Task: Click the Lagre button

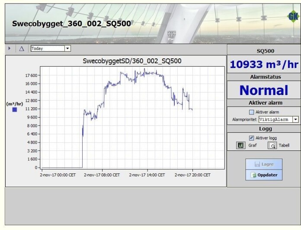Action: click(264, 164)
